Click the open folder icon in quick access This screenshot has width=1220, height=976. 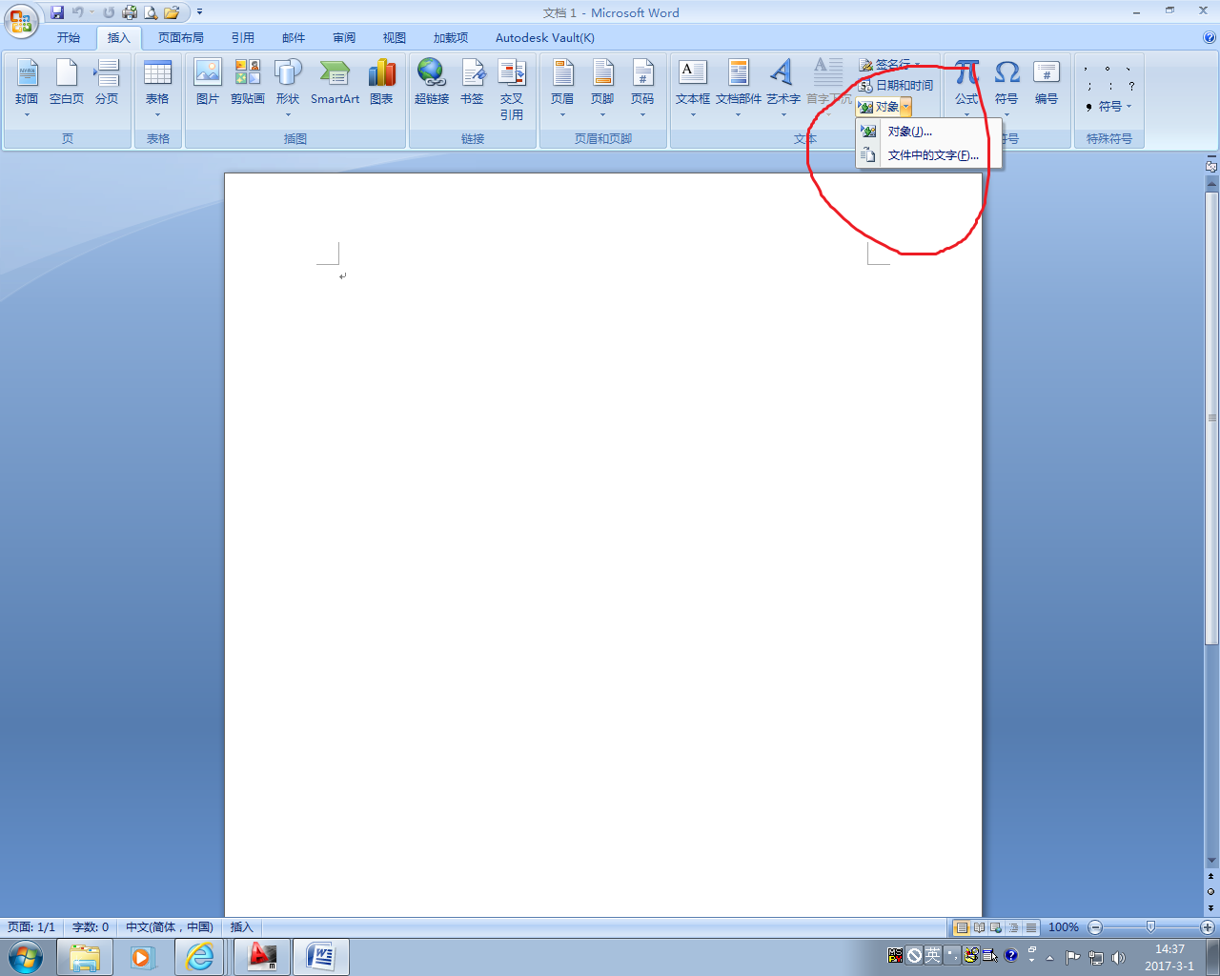[172, 12]
